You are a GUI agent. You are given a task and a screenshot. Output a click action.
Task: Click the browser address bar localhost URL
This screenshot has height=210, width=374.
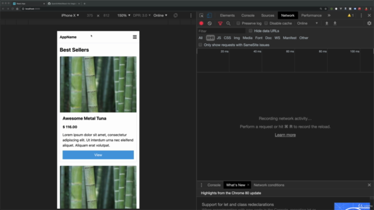[x=33, y=9]
